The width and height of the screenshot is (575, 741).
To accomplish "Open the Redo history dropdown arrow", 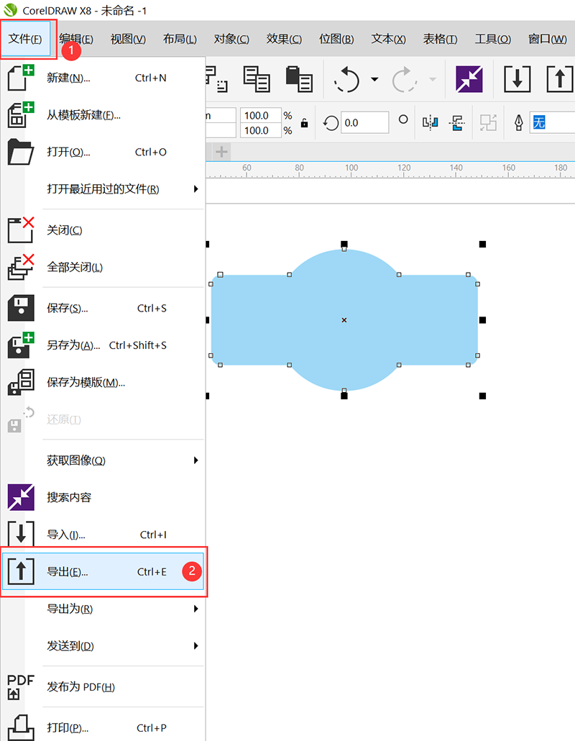I will click(433, 79).
